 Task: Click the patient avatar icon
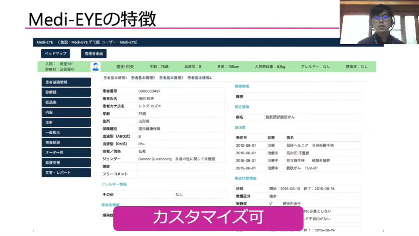95,66
